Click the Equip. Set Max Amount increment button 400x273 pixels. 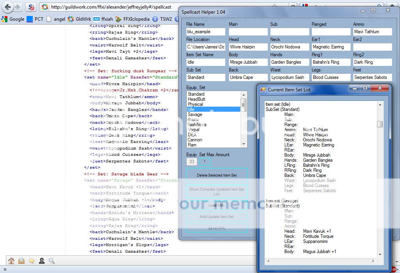(204, 161)
